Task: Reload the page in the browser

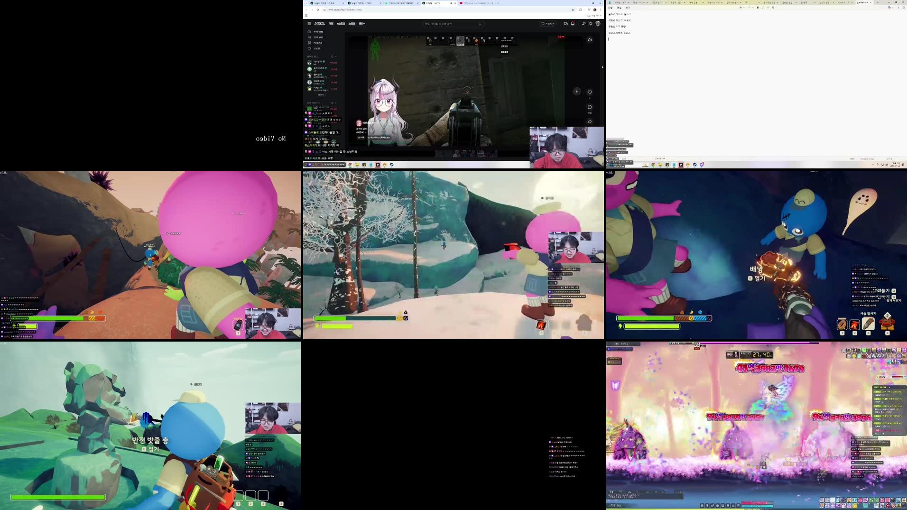Action: [x=318, y=9]
